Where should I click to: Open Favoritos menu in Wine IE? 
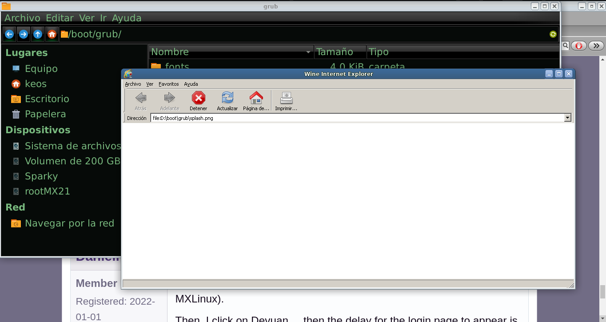pos(169,84)
